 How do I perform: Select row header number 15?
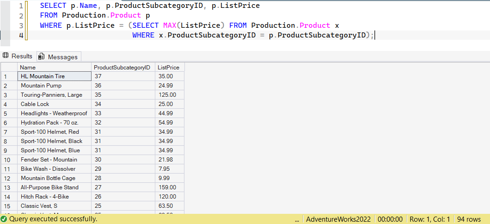(x=9, y=206)
